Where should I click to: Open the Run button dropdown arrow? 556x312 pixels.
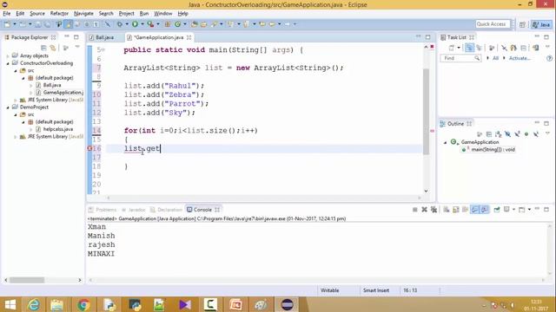click(142, 24)
